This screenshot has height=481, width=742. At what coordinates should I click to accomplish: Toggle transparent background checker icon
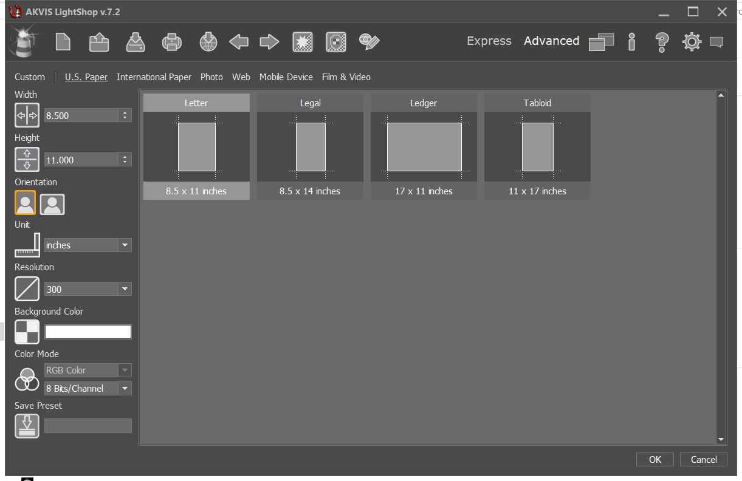point(27,332)
